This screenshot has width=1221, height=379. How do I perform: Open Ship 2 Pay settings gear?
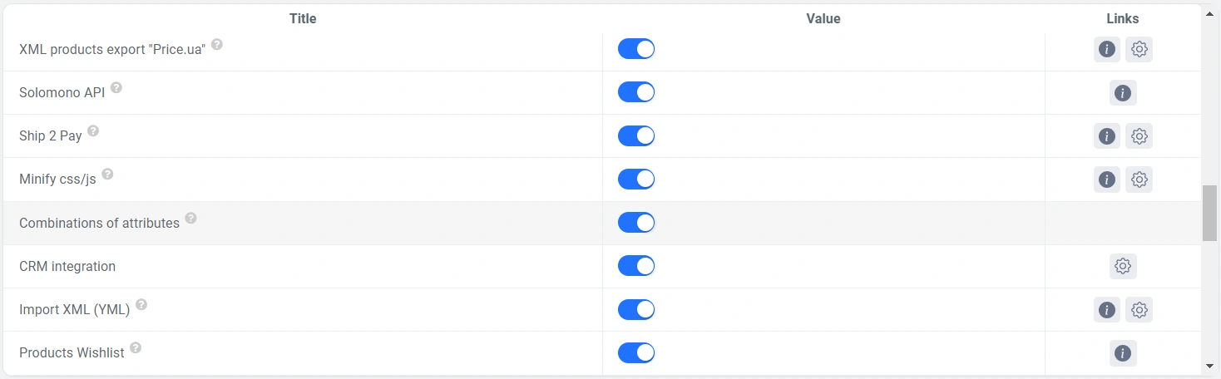click(x=1139, y=135)
